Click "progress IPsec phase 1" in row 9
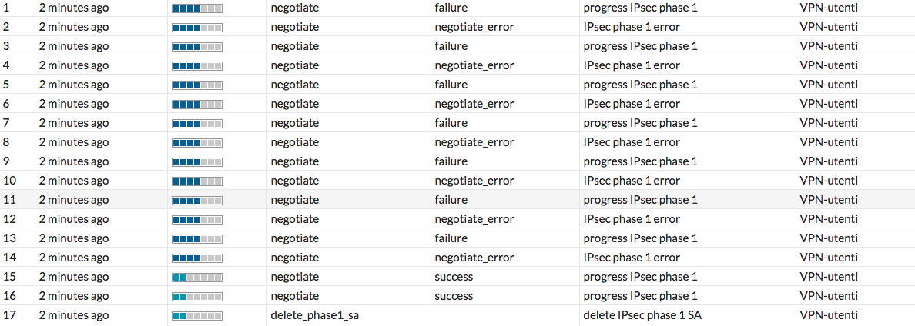The width and height of the screenshot is (915, 326). point(640,161)
